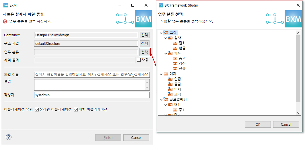
Task: Collapse the 대1 tree node
Action: [x=166, y=105]
